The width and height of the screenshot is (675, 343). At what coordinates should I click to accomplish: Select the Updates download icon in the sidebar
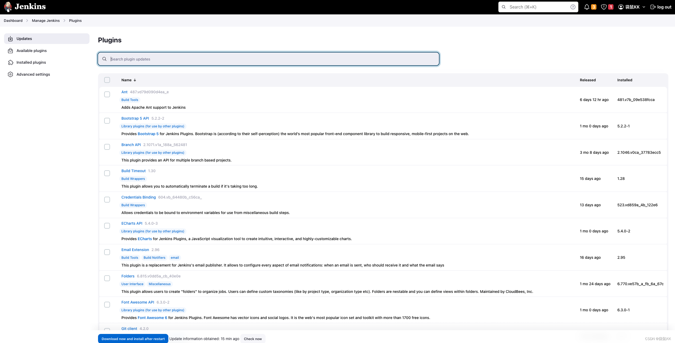(x=10, y=38)
